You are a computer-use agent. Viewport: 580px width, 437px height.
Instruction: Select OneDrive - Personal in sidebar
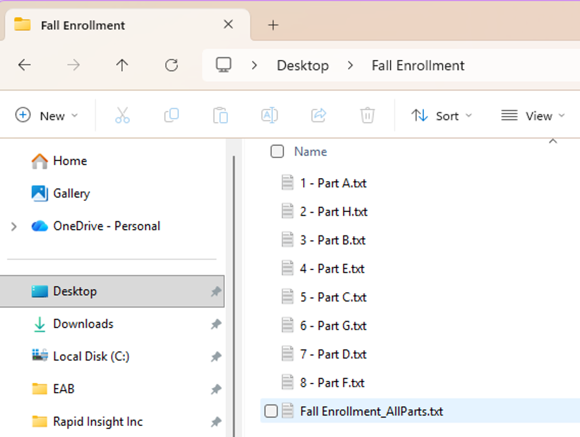96,226
